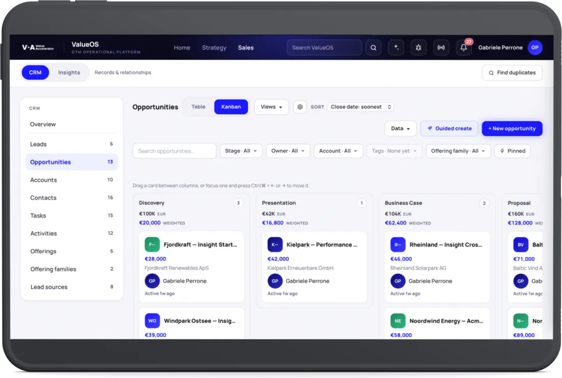Open notifications bell with 27 badge

tap(464, 48)
